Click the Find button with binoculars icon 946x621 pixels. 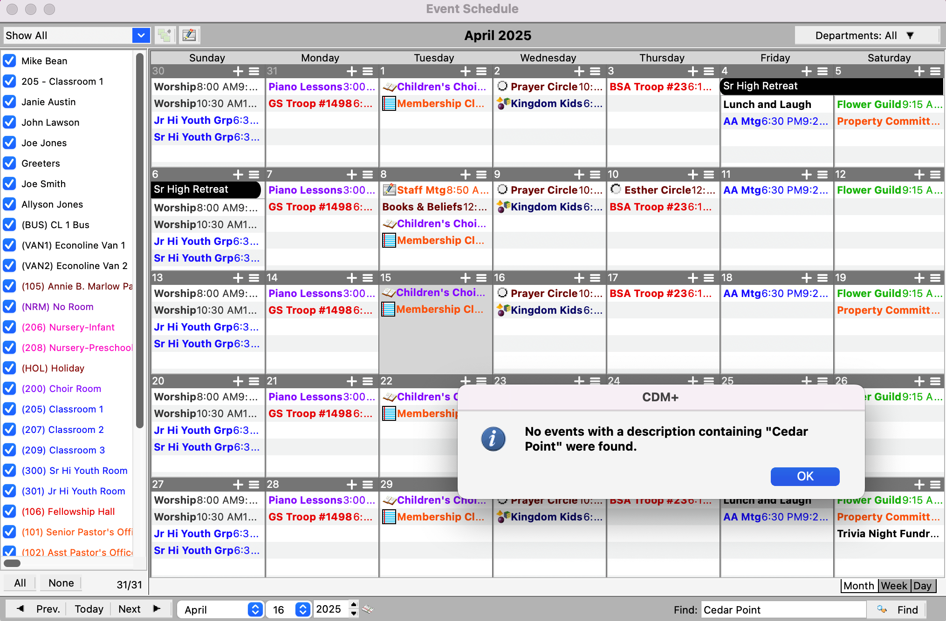898,609
